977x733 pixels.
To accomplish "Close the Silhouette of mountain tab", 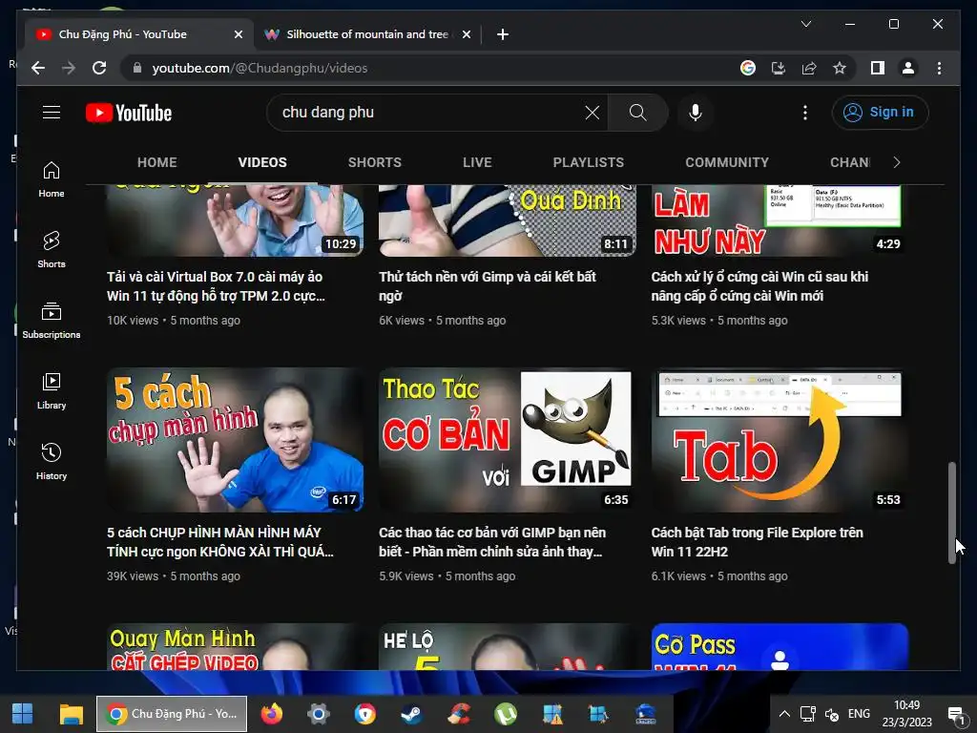I will tap(466, 34).
